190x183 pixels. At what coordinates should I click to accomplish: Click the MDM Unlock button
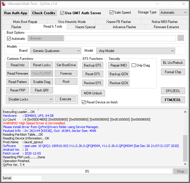pos(93,93)
